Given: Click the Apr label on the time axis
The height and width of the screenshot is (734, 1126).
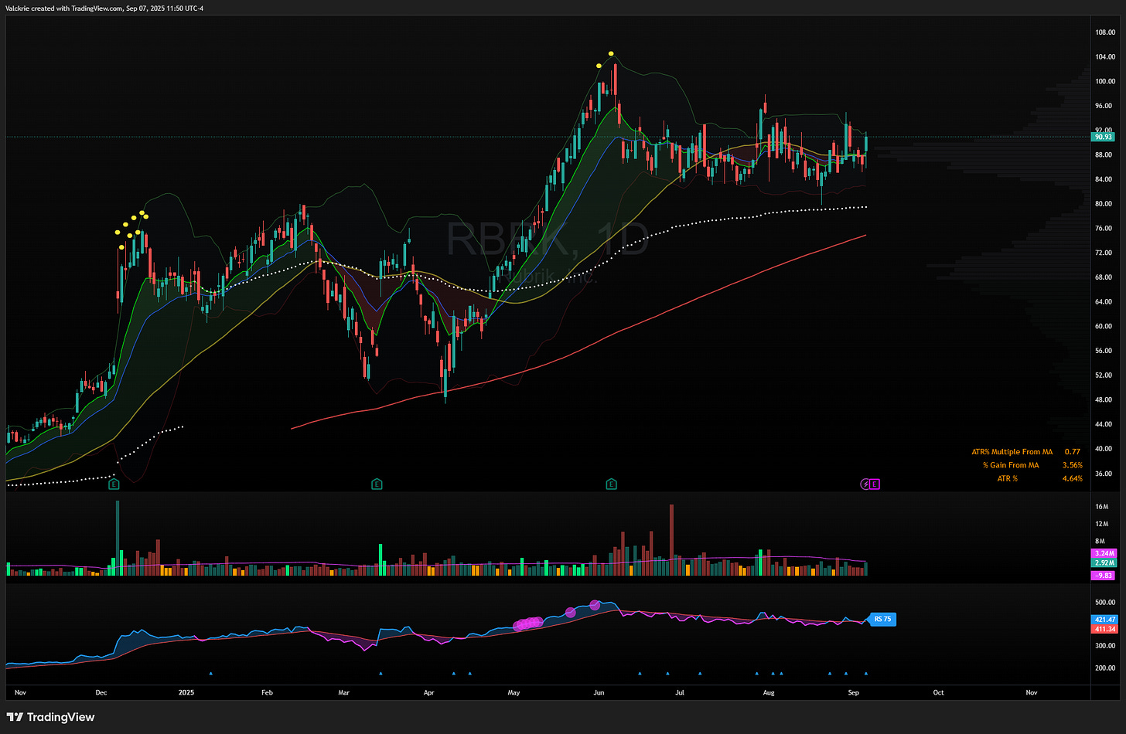Looking at the screenshot, I should tap(428, 693).
